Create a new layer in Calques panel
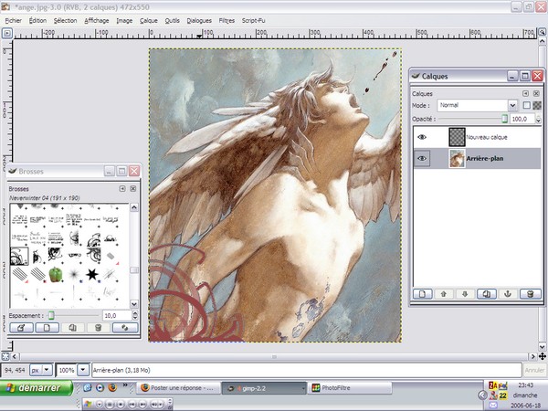This screenshot has width=548, height=411. coord(422,293)
